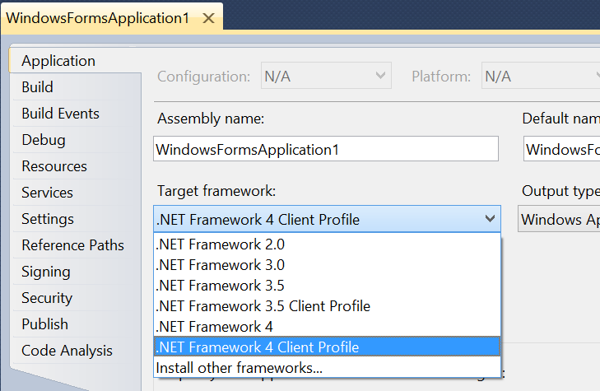Close the WindowsFormsApplication1 document tab
This screenshot has height=391, width=600.
208,18
